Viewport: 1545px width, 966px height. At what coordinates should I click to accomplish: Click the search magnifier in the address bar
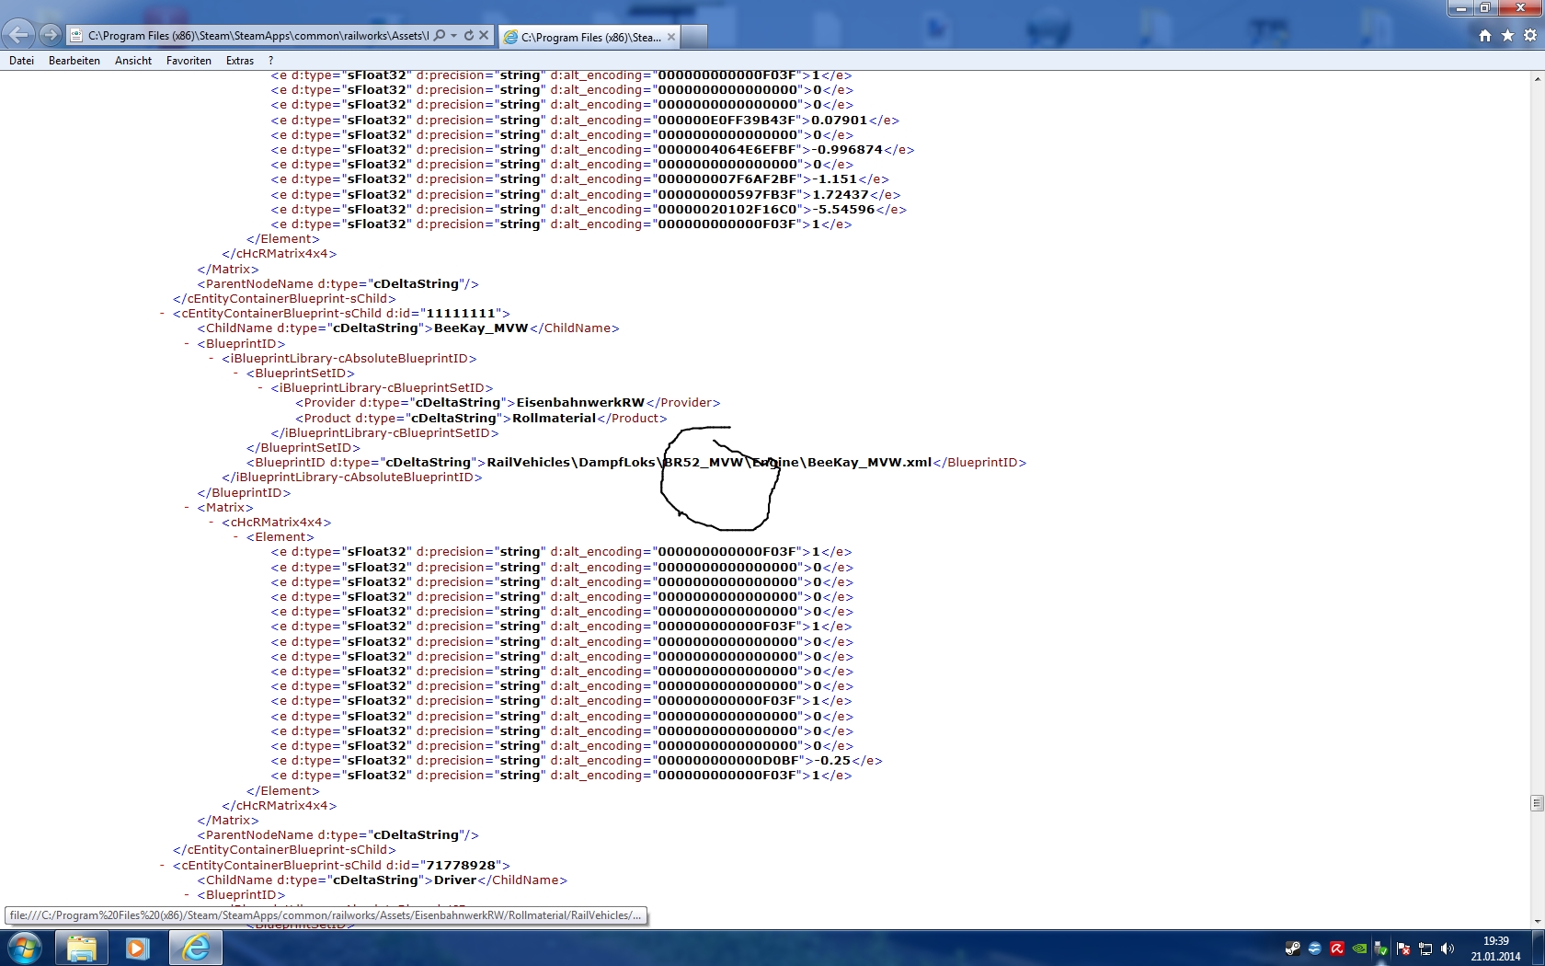(x=440, y=35)
